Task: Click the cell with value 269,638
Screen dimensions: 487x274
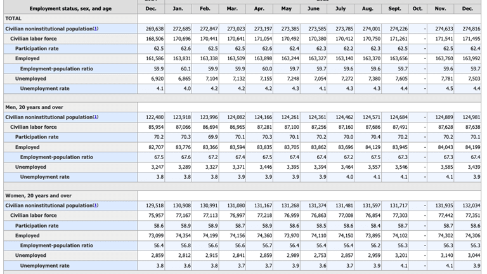Action: [x=151, y=29]
